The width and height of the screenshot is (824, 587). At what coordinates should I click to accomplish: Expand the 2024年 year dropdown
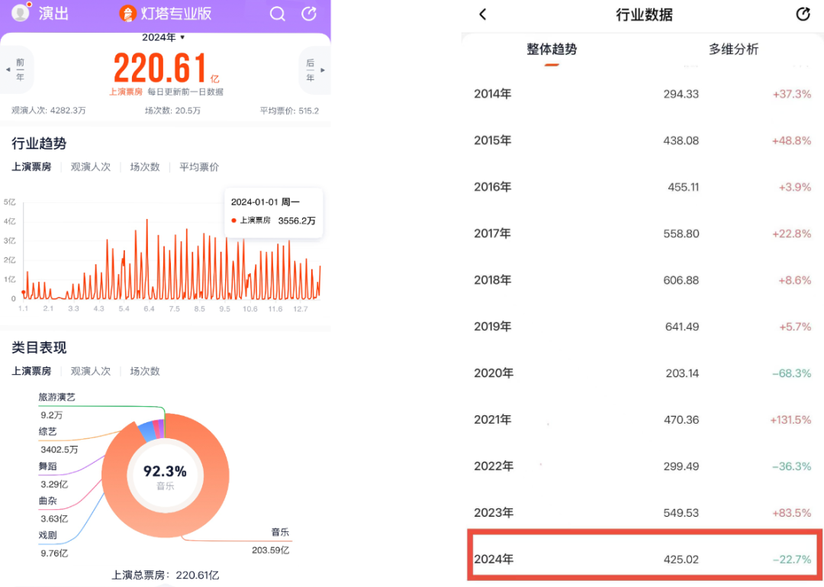point(163,37)
